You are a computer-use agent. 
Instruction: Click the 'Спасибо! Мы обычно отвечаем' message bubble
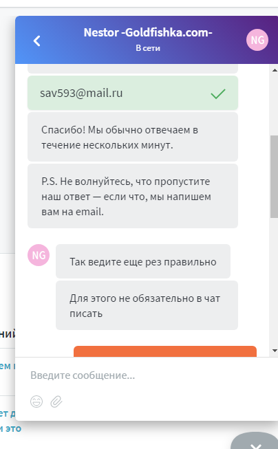pyautogui.click(x=133, y=137)
